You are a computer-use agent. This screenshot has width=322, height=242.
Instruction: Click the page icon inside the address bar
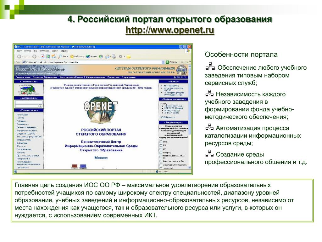24,62
